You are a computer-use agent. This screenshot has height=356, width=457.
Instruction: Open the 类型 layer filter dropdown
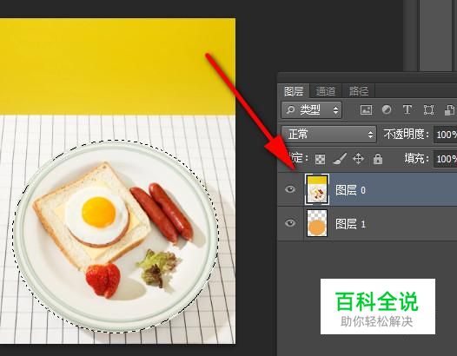[311, 109]
